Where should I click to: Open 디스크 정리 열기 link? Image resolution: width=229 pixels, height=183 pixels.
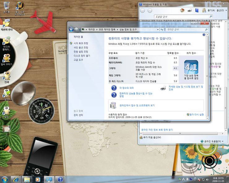[82, 56]
